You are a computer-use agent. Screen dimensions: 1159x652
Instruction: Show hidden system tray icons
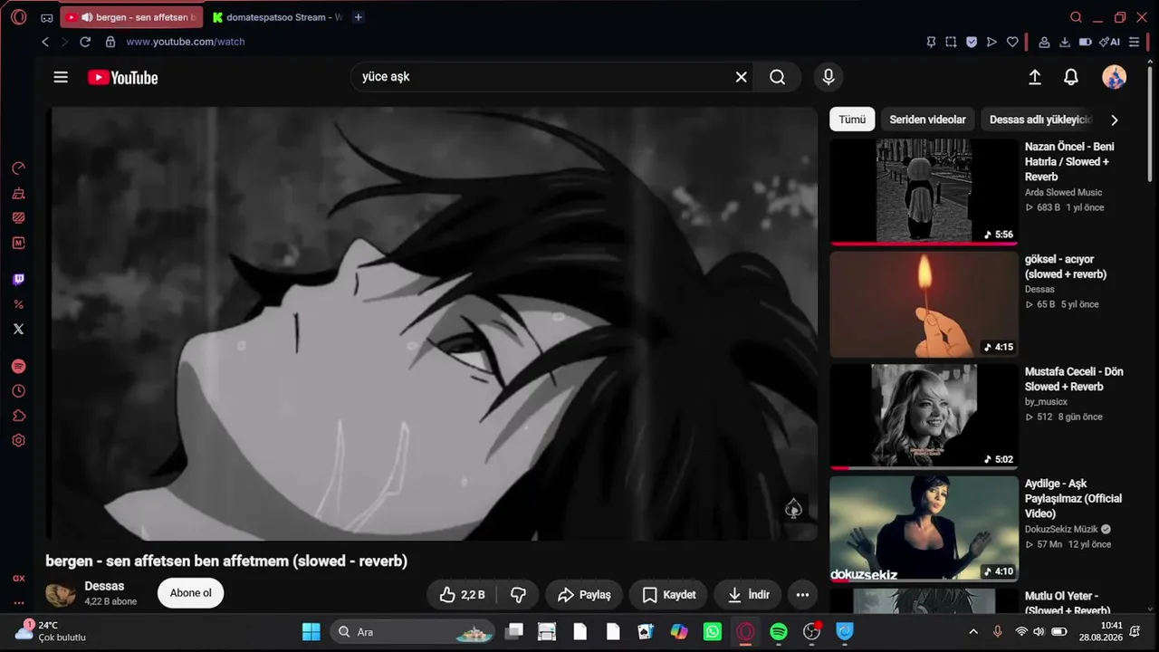point(973,632)
